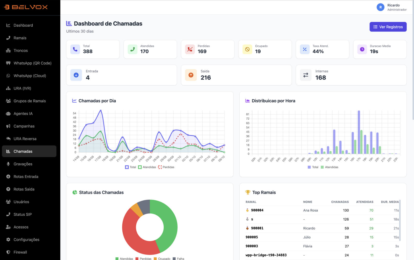Open the Ricardo Administrador user profile
This screenshot has width=414, height=260.
coord(391,7)
